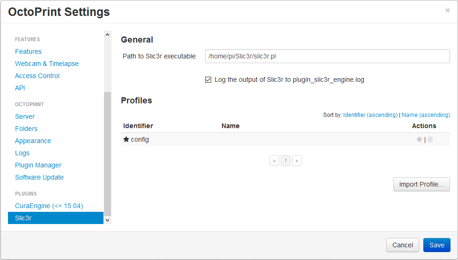This screenshot has height=260, width=458.
Task: Open Webcam & Timelapse settings
Action: tap(47, 64)
